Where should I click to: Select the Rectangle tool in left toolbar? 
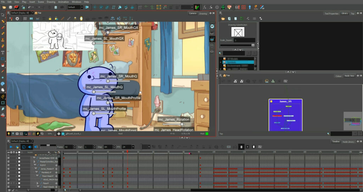[3, 59]
